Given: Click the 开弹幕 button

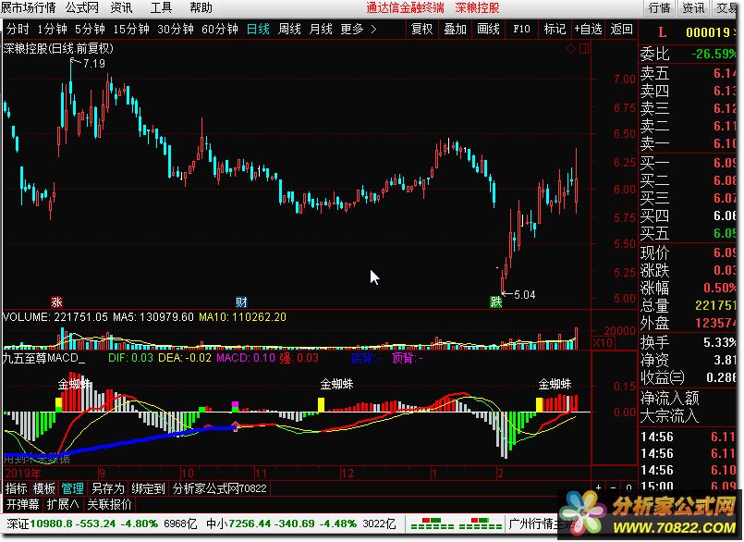Looking at the screenshot, I should 22,504.
